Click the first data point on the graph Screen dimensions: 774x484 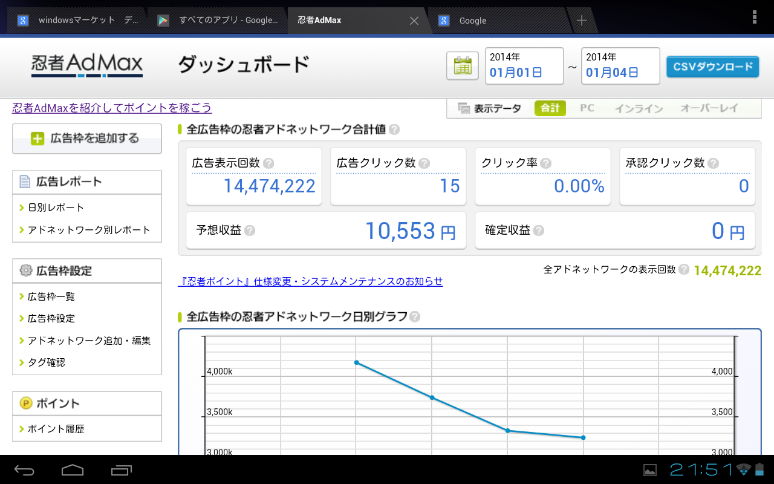(357, 362)
